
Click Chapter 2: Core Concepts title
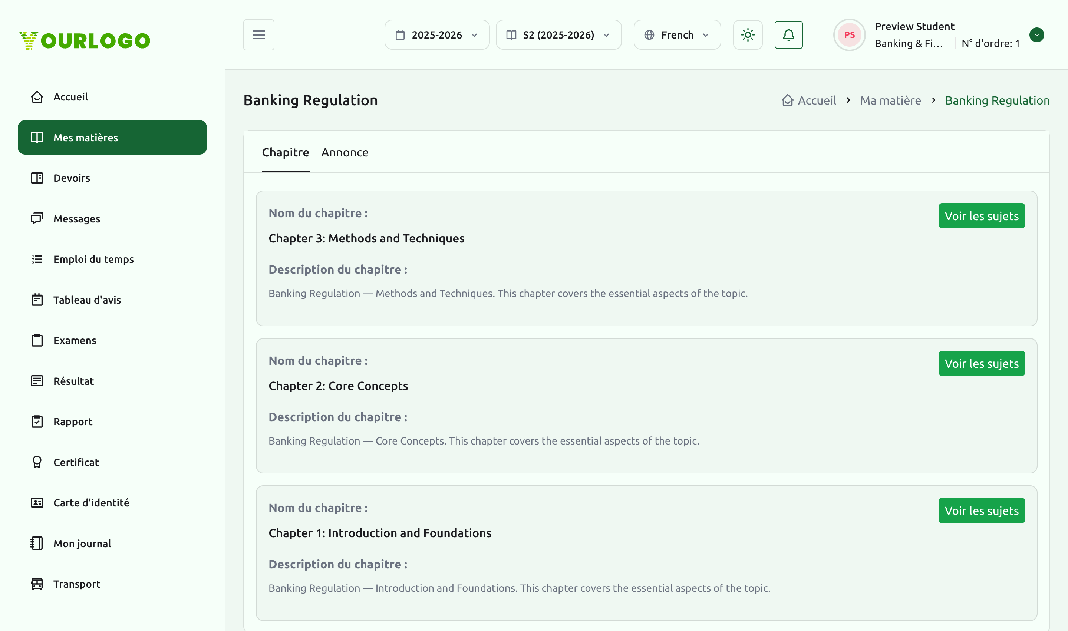click(338, 386)
